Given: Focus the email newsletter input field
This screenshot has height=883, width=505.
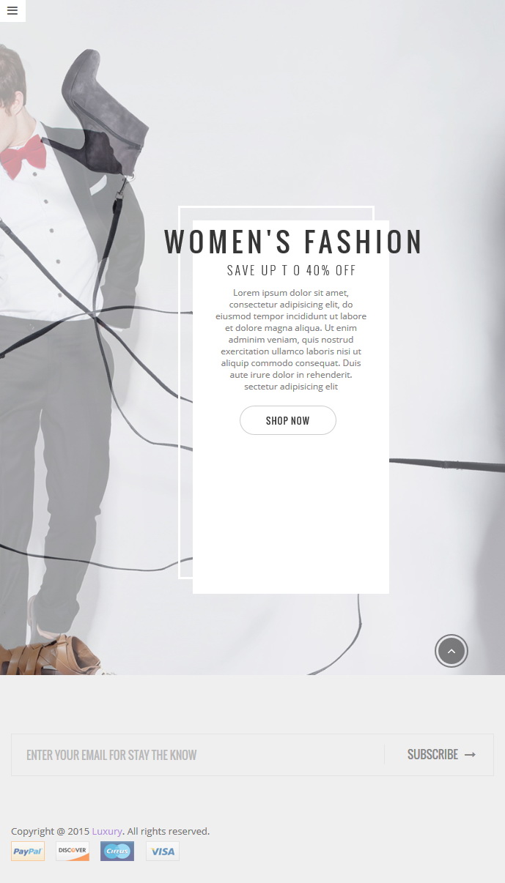Looking at the screenshot, I should 198,755.
